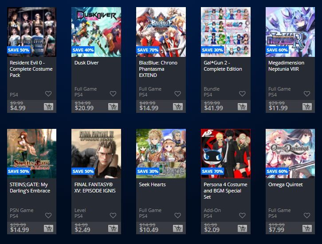Open STEINS;GATE: My Darling's Embrace title link
This screenshot has width=322, height=244.
point(30,188)
